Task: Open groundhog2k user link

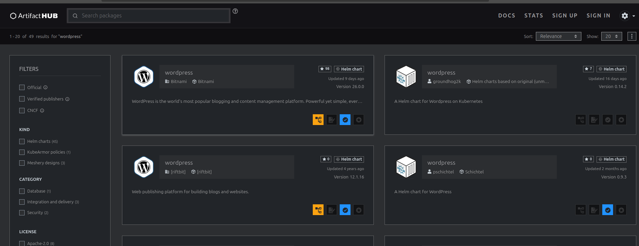Action: tap(444, 82)
